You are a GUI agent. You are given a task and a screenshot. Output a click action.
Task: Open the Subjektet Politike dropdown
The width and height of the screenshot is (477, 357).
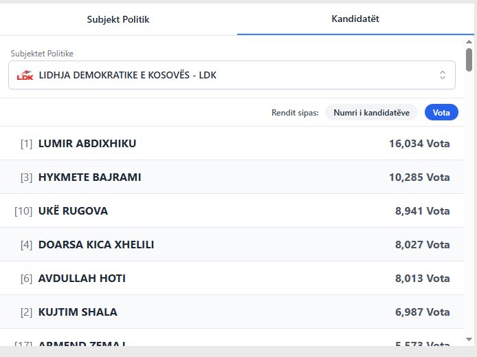pyautogui.click(x=232, y=75)
